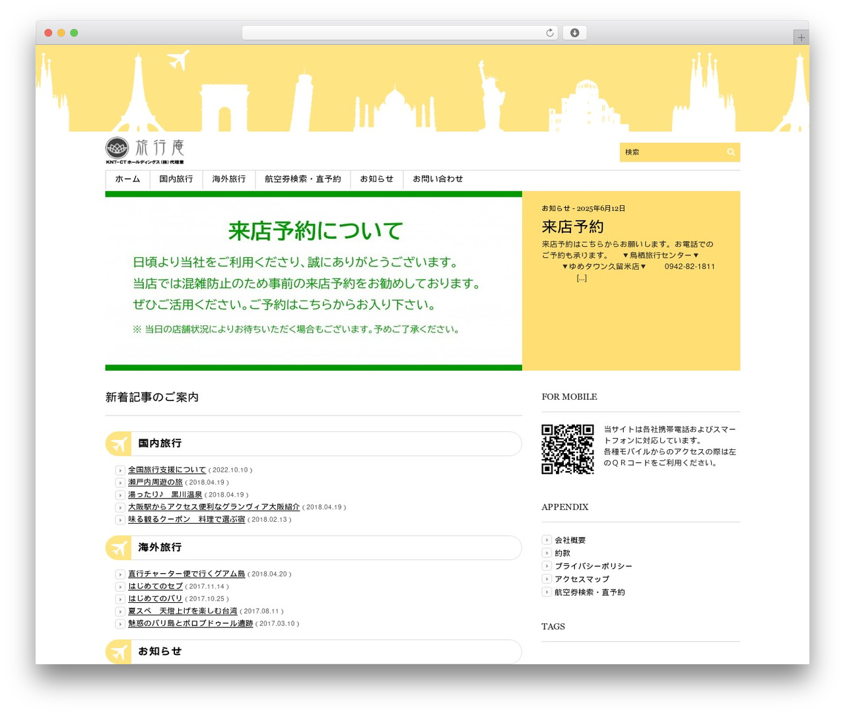
Task: Open the プライバシーポリシー appendix link
Action: tap(593, 567)
